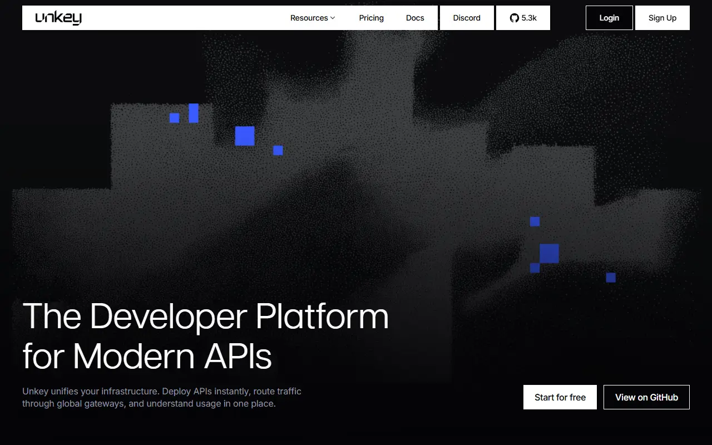This screenshot has width=712, height=445.
Task: Go to the Pricing page
Action: click(x=371, y=18)
